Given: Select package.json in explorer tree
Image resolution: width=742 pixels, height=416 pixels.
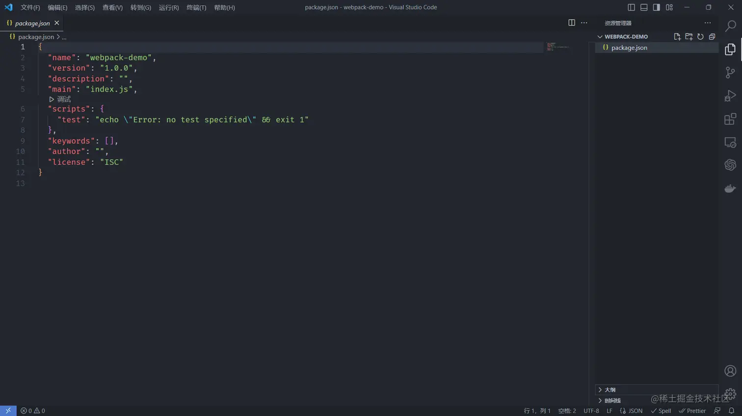Looking at the screenshot, I should point(657,48).
